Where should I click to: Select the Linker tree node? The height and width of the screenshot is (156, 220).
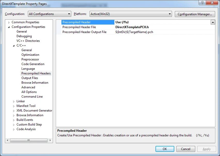coord(21,101)
